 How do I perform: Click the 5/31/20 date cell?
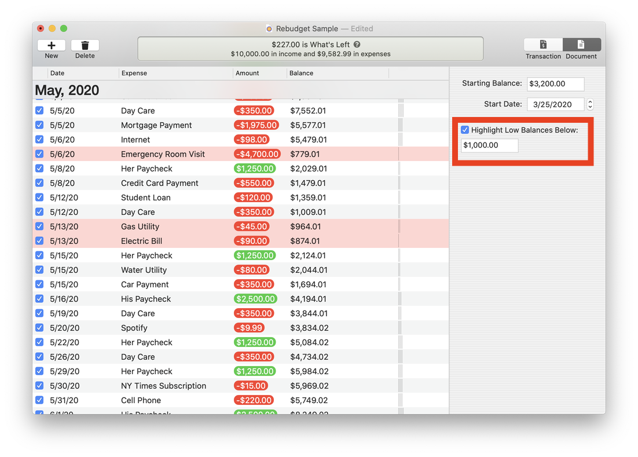64,400
